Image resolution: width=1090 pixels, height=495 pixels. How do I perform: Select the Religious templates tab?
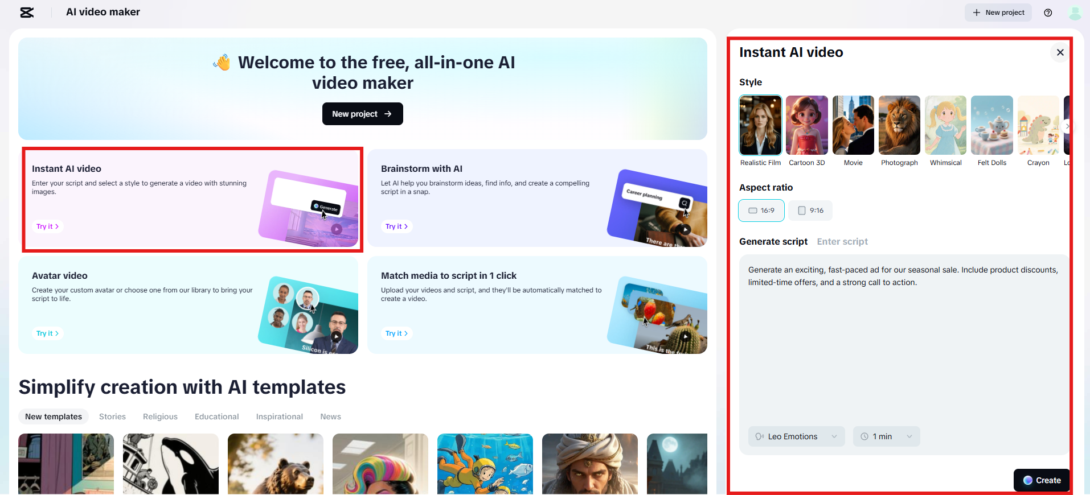pyautogui.click(x=160, y=416)
